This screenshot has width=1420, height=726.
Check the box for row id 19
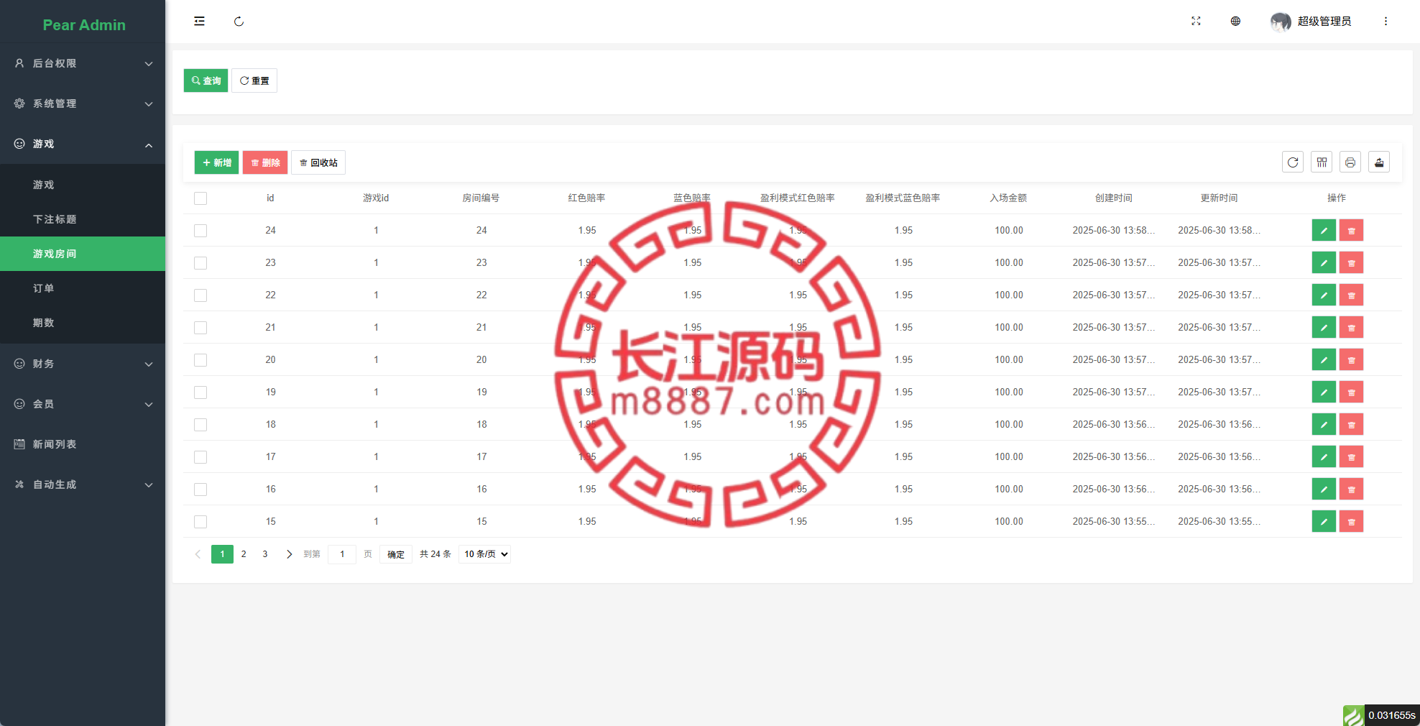click(x=200, y=392)
